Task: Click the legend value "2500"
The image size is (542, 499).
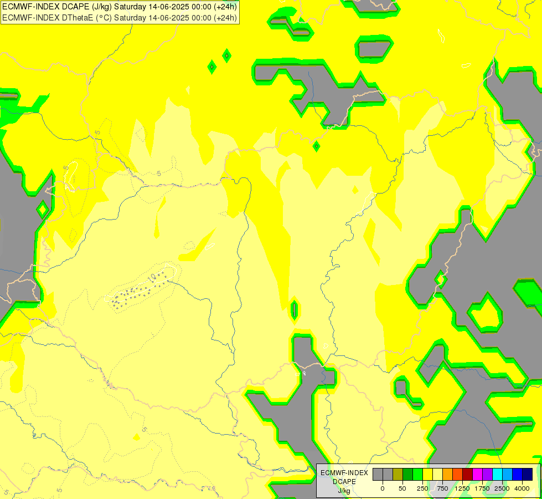Action: (502, 488)
